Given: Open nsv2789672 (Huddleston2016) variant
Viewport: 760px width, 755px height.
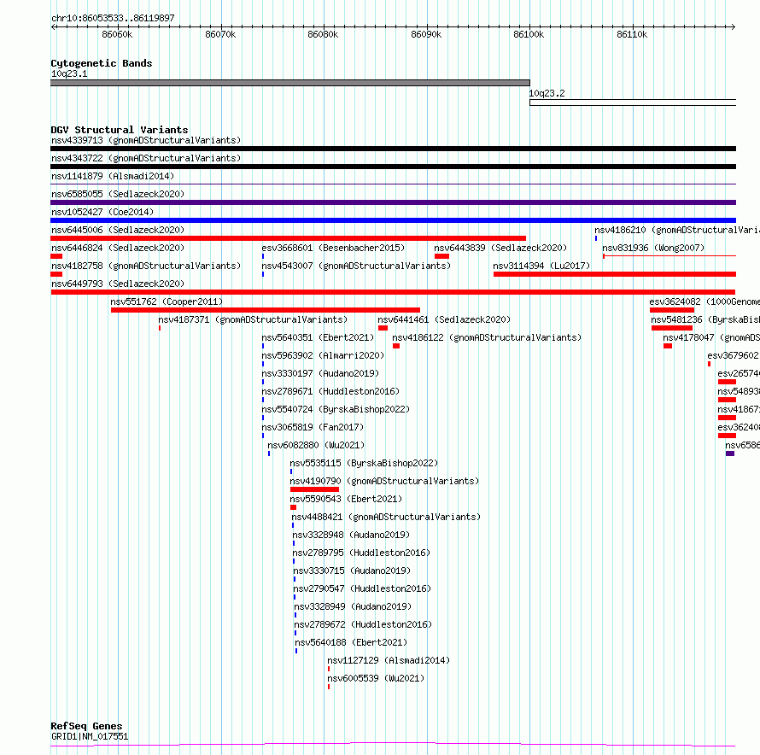Looking at the screenshot, I should click(x=363, y=624).
